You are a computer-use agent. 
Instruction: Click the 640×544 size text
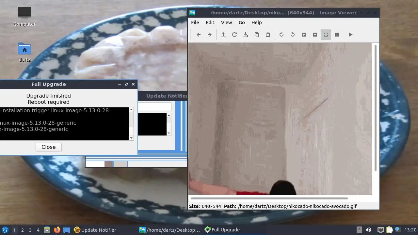pos(211,206)
